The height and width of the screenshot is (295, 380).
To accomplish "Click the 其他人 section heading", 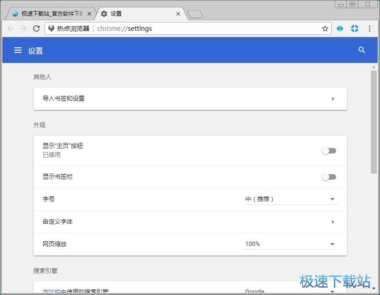I will [42, 77].
